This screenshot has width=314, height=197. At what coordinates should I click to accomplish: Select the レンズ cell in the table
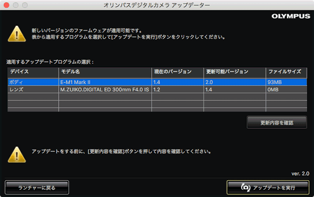tap(33, 90)
